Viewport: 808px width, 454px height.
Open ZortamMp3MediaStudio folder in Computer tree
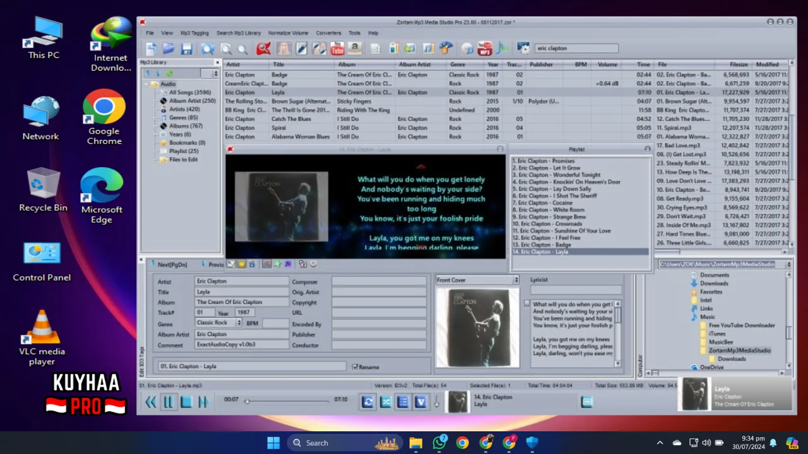739,351
